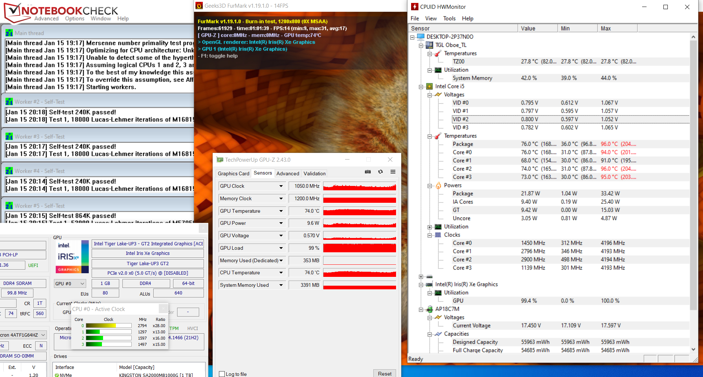Click the Capacities icon under AP18C7M
The height and width of the screenshot is (377, 703).
pos(438,334)
